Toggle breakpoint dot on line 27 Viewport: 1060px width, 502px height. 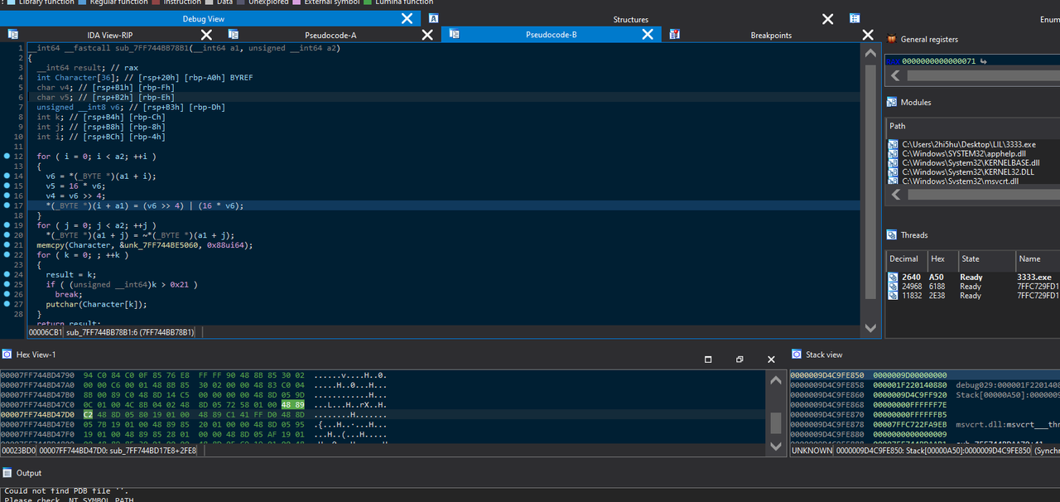[7, 304]
